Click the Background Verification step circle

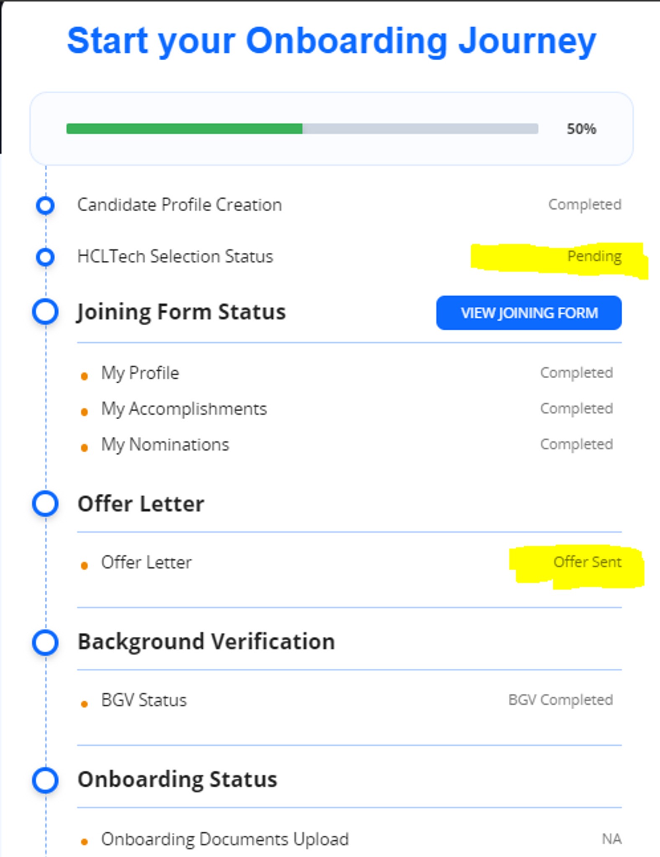tap(45, 642)
